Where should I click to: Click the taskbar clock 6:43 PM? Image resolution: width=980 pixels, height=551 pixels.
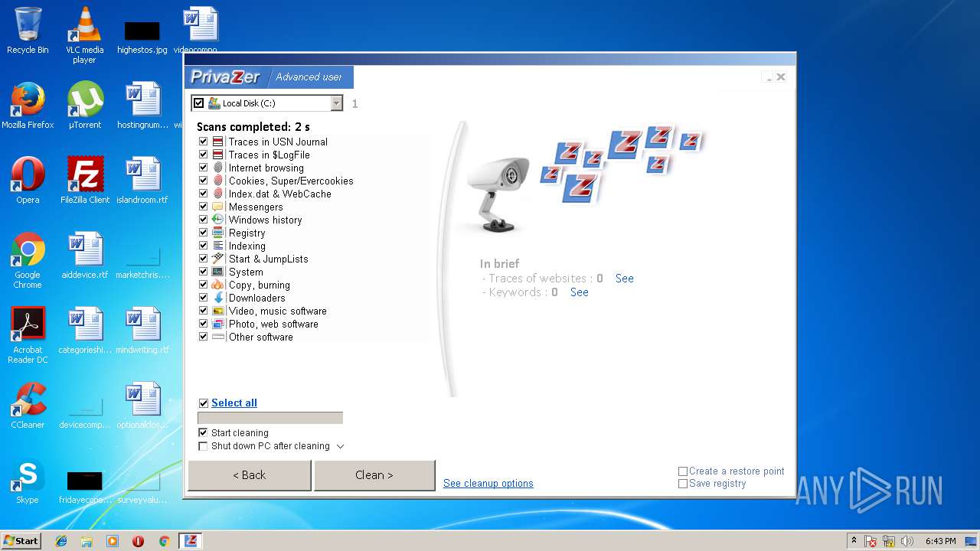point(940,541)
